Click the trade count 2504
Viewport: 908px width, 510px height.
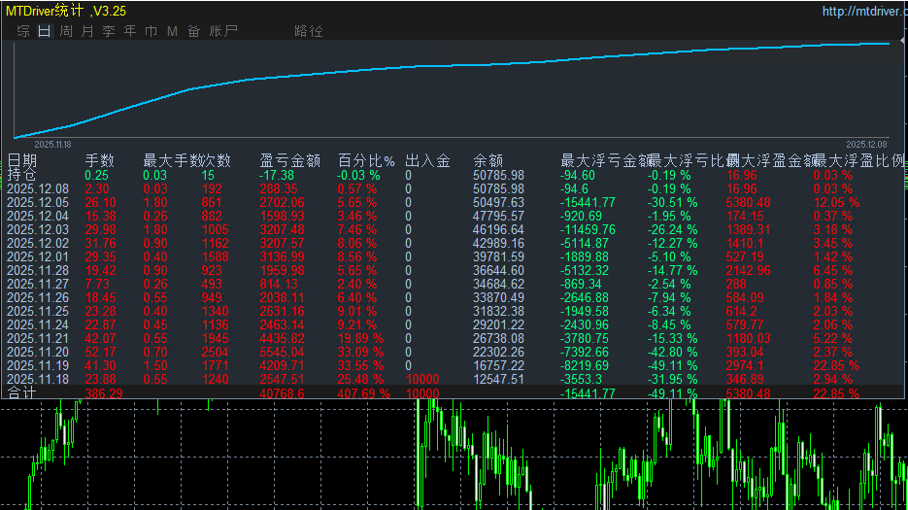coord(216,353)
